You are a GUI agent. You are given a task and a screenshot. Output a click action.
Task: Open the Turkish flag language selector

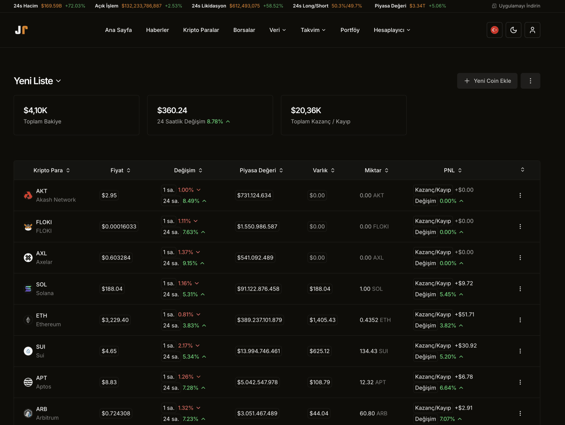coord(494,30)
